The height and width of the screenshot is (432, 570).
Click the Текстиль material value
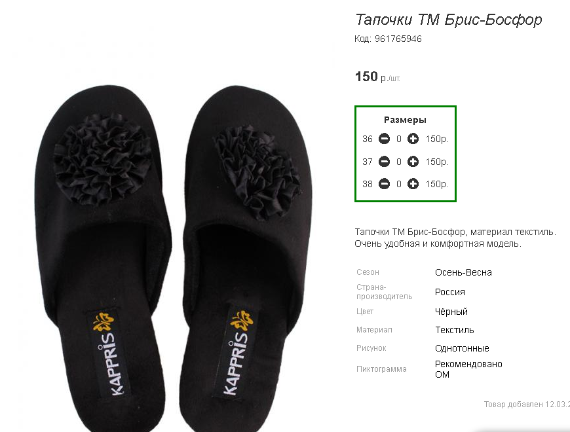[455, 330]
